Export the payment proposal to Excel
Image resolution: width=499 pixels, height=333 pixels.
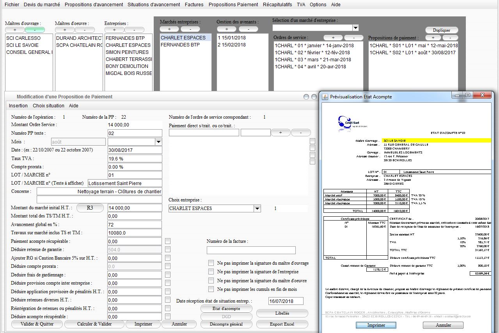point(282,324)
